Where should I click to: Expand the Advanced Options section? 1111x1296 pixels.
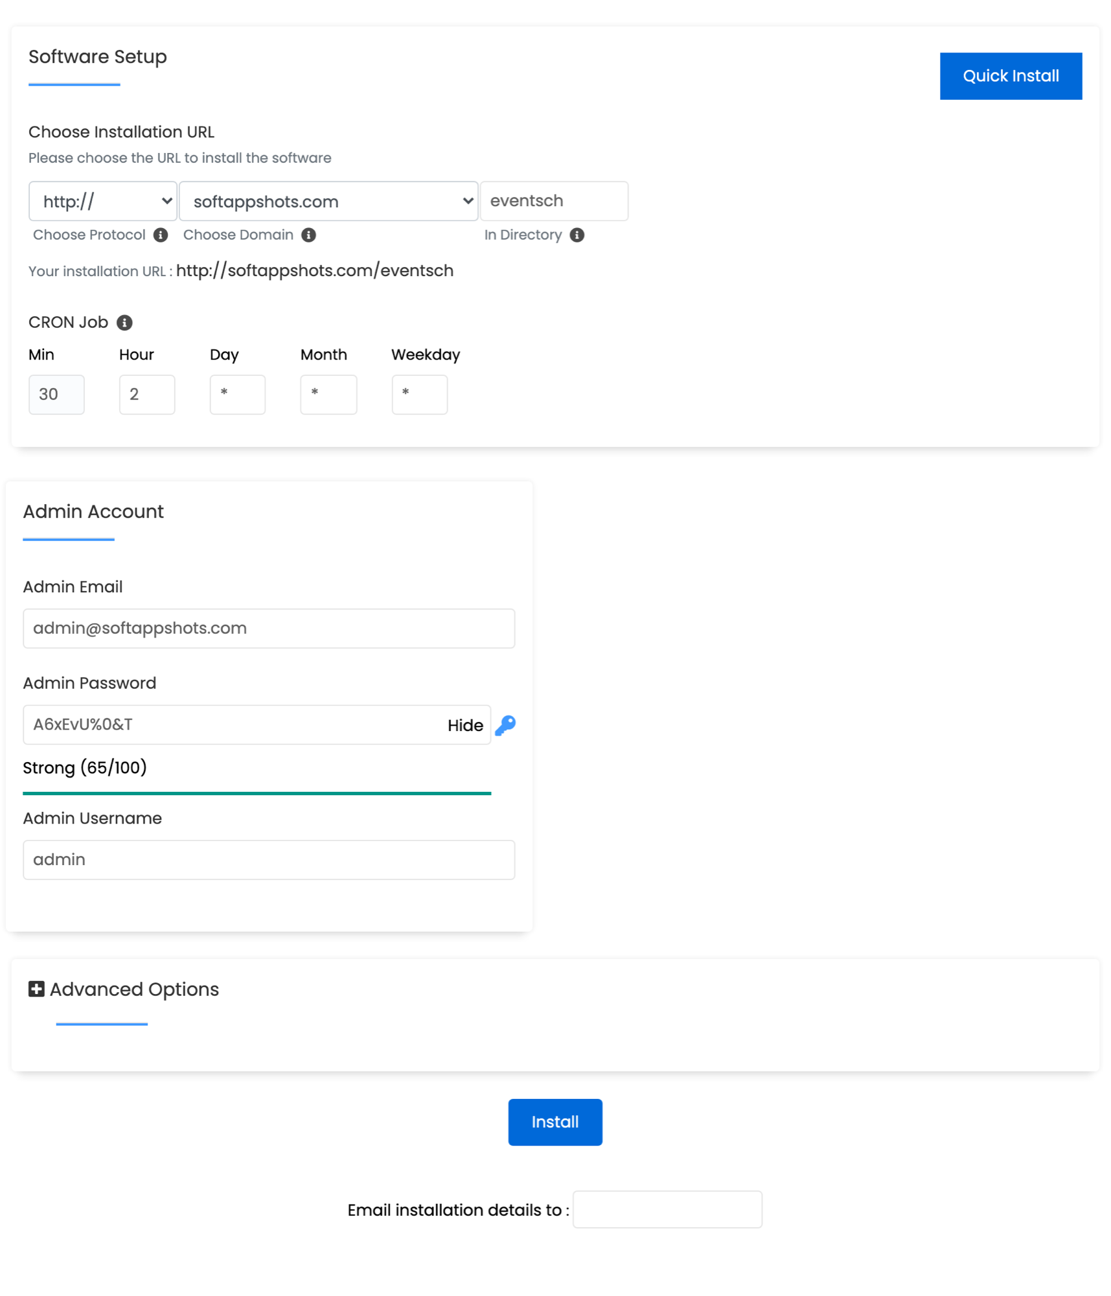pyautogui.click(x=134, y=989)
